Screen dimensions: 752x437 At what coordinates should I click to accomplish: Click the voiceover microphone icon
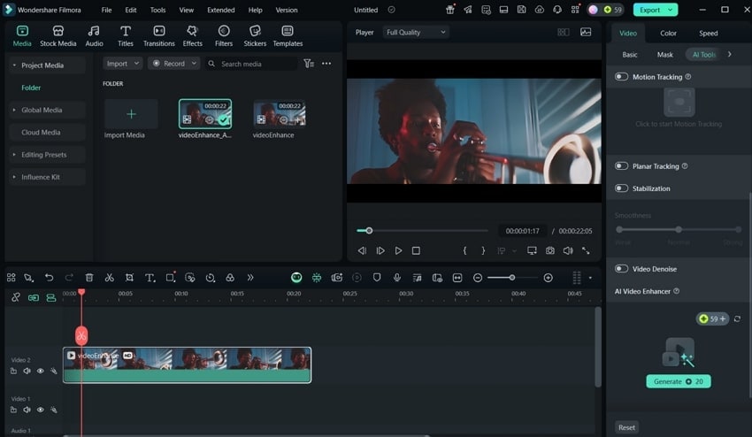pos(397,277)
